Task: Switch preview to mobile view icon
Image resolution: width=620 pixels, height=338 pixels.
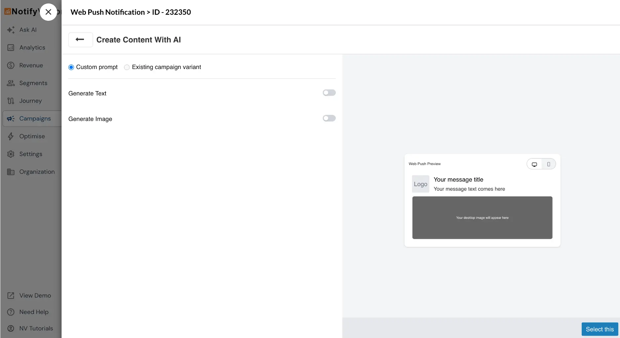Action: click(x=548, y=164)
